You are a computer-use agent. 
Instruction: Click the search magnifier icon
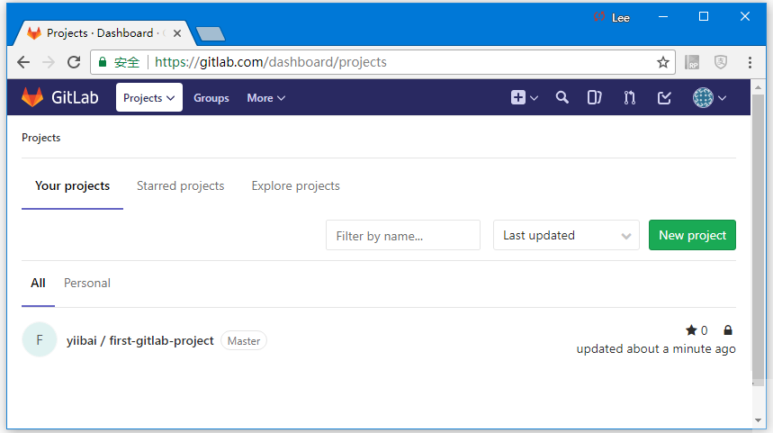tap(562, 97)
